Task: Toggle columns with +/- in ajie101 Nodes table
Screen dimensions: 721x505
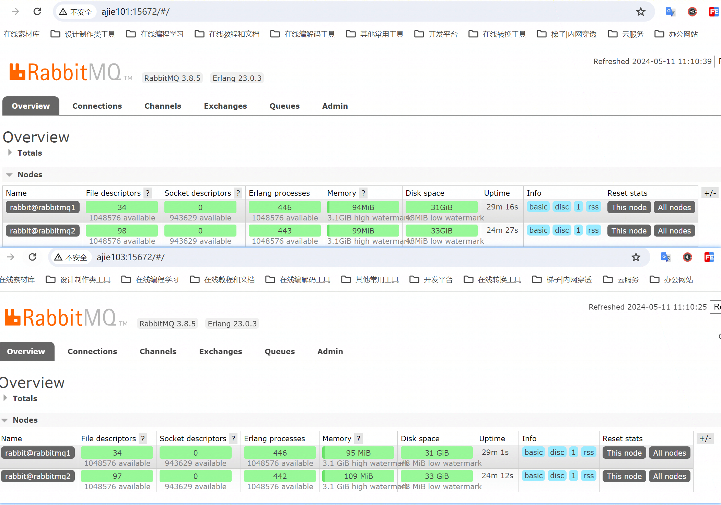Action: [710, 193]
